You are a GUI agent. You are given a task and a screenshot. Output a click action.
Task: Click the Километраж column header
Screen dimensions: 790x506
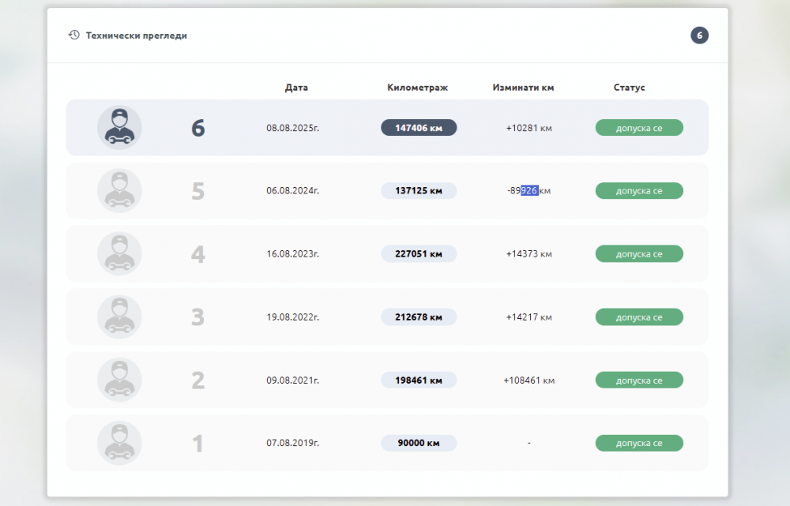418,88
